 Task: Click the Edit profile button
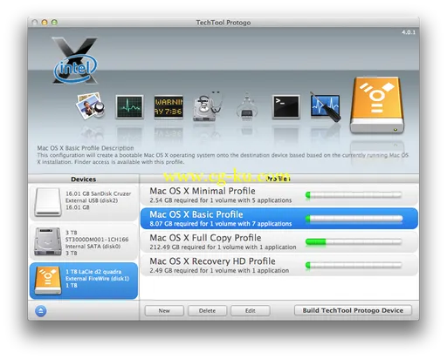pos(251,310)
